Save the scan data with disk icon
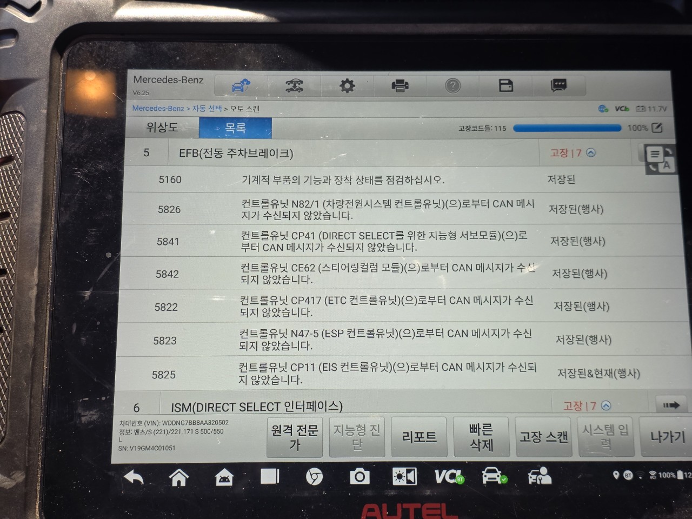The image size is (692, 519). (x=506, y=85)
